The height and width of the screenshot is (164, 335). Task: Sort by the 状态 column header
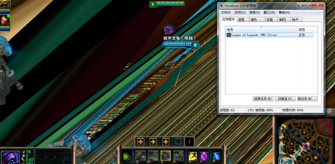tap(305, 30)
